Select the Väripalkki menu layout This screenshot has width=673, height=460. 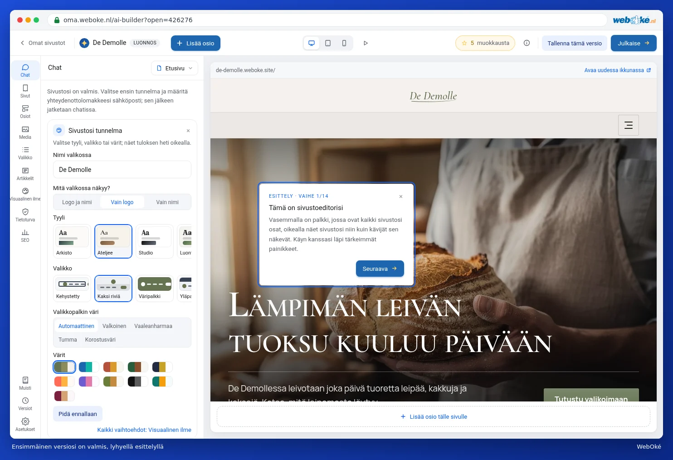click(x=155, y=289)
